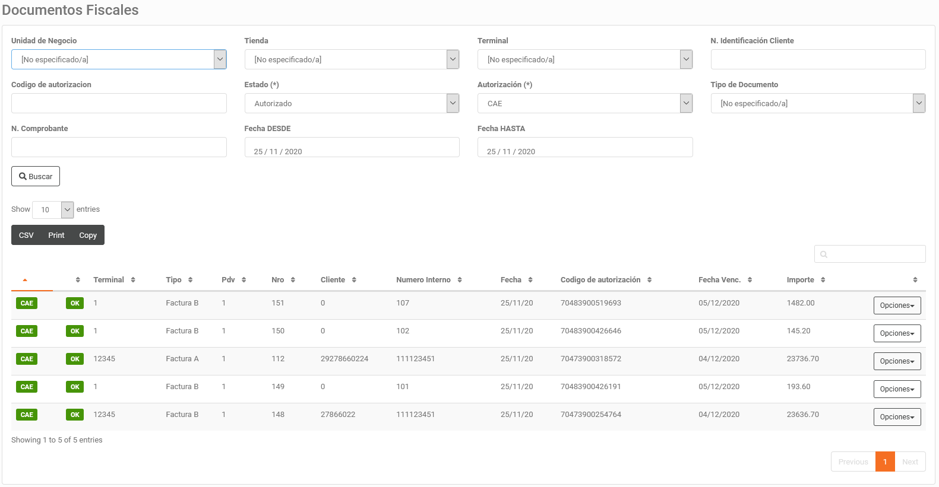Sort by the Fecha Venc. column
Image resolution: width=939 pixels, height=487 pixels.
coord(725,280)
